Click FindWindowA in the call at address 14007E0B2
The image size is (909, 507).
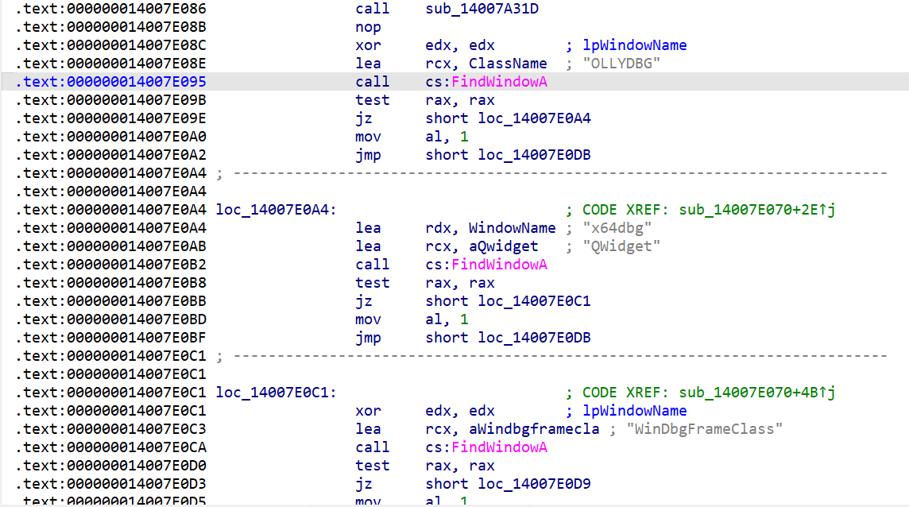pyautogui.click(x=500, y=265)
